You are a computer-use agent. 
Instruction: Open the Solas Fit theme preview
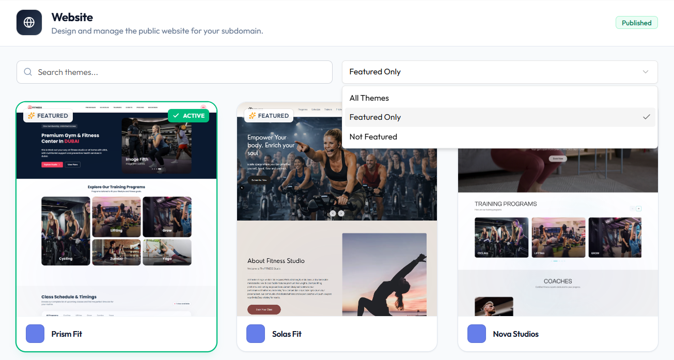337,209
